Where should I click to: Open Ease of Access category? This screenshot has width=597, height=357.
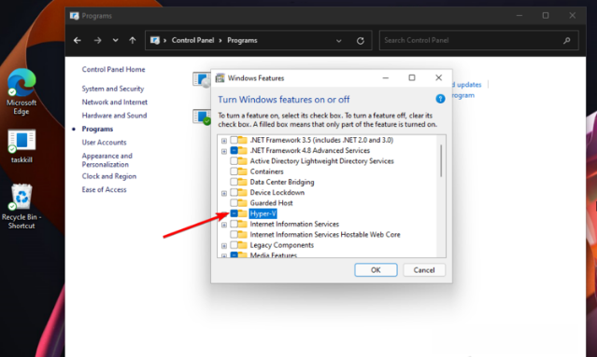click(x=104, y=189)
